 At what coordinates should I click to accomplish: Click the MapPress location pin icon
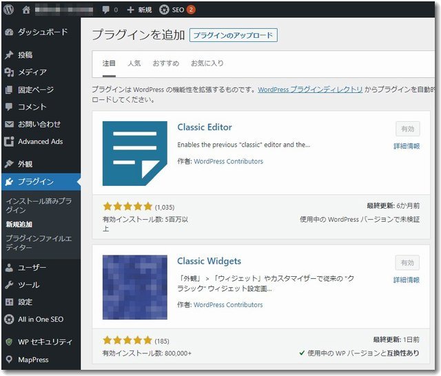click(9, 359)
